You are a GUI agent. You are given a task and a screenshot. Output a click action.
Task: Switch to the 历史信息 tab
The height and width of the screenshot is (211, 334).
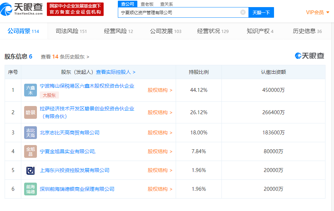307,31
